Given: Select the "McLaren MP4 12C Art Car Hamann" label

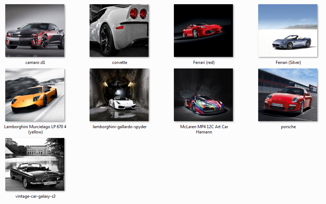Looking at the screenshot, I should [204, 129].
